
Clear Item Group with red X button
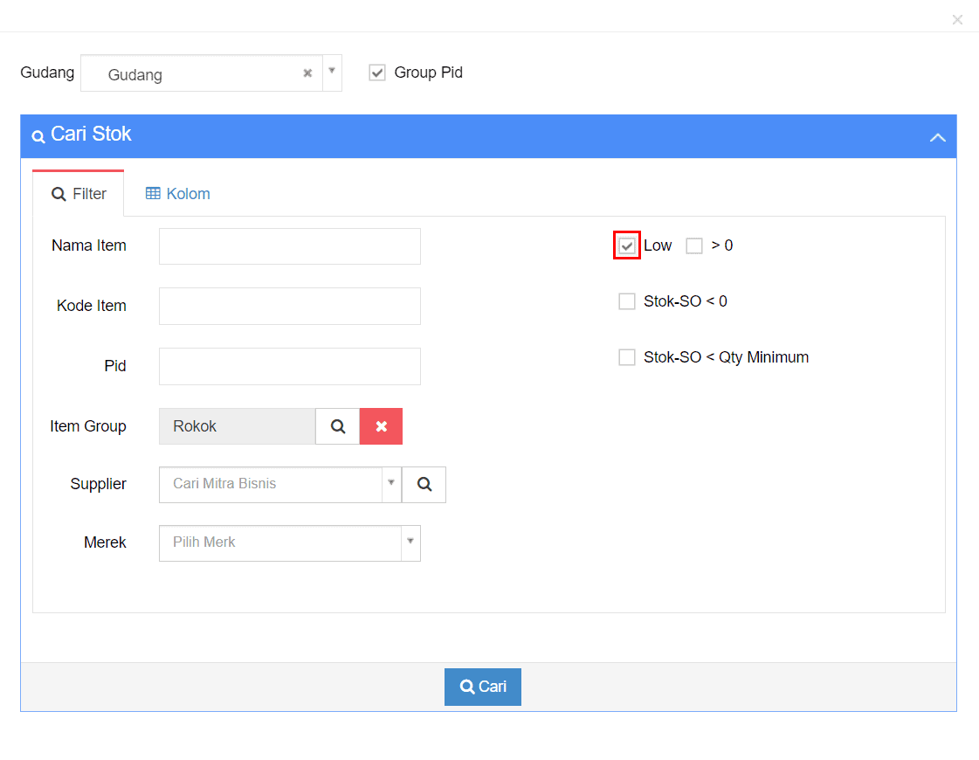click(x=381, y=426)
